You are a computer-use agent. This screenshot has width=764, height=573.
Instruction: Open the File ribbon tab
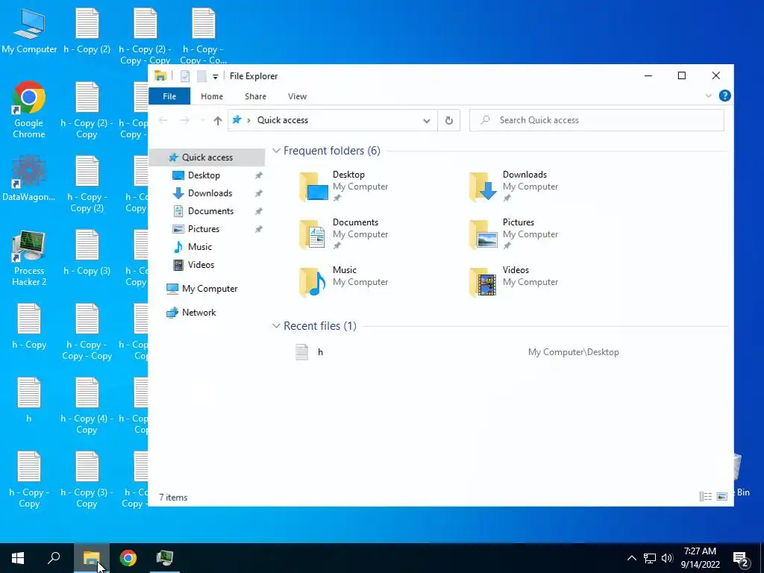click(169, 96)
